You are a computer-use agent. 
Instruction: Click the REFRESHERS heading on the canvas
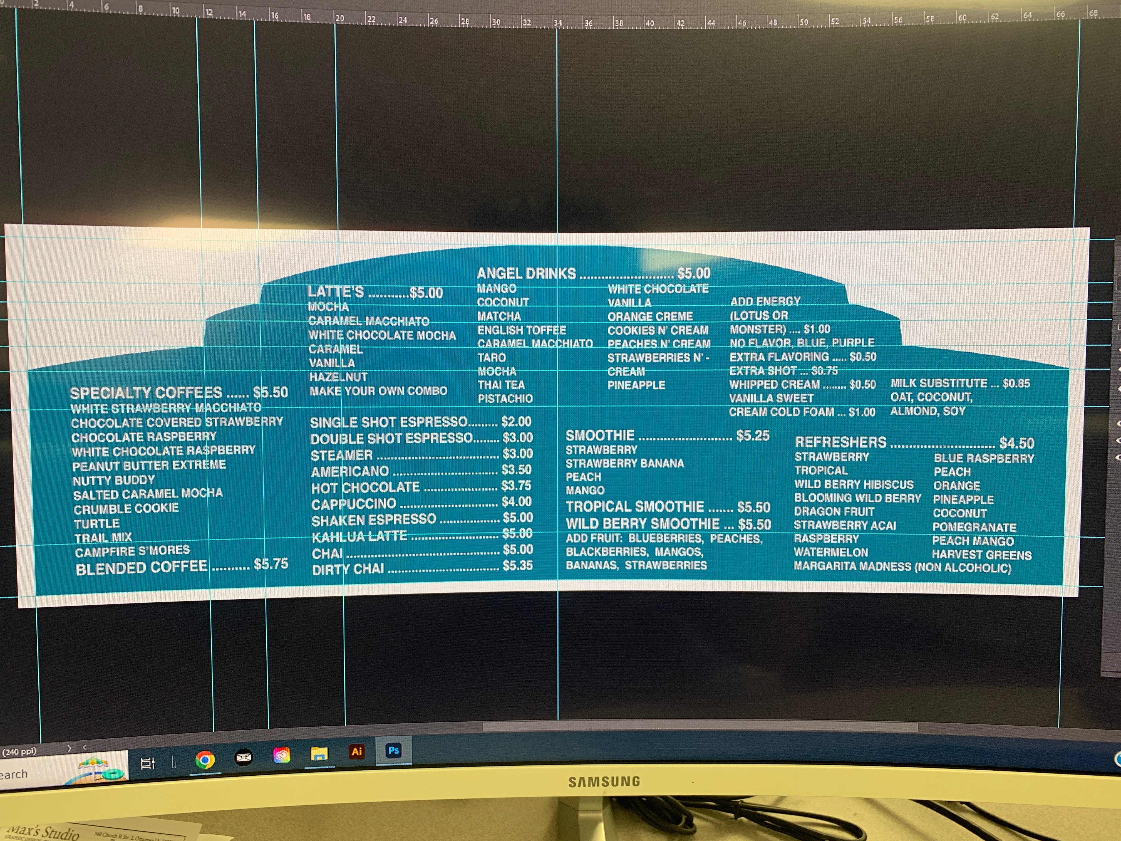[x=840, y=442]
